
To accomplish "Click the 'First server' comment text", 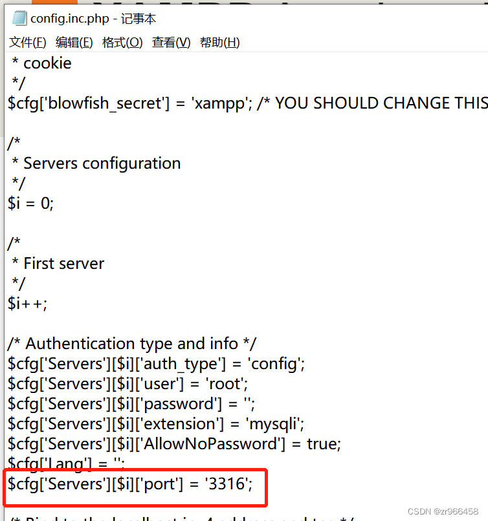I will coord(58,263).
